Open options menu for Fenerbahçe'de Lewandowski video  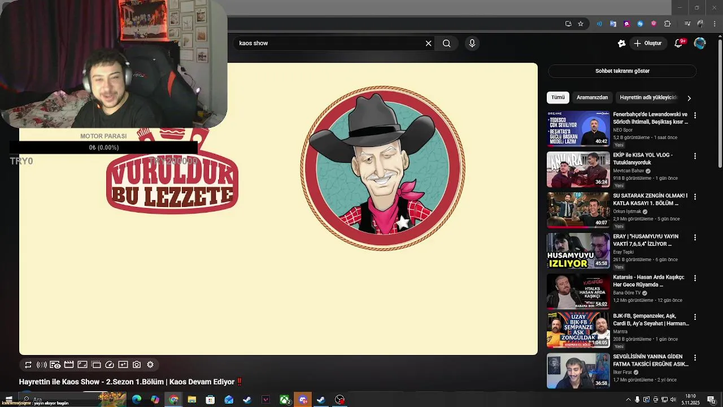click(x=695, y=115)
